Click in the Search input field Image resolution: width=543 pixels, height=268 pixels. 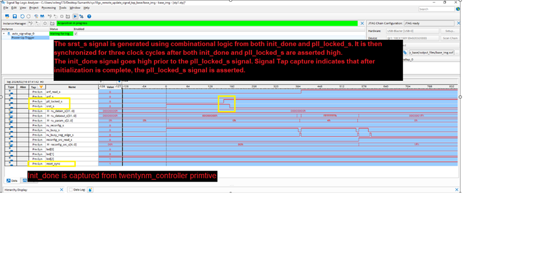(437, 9)
